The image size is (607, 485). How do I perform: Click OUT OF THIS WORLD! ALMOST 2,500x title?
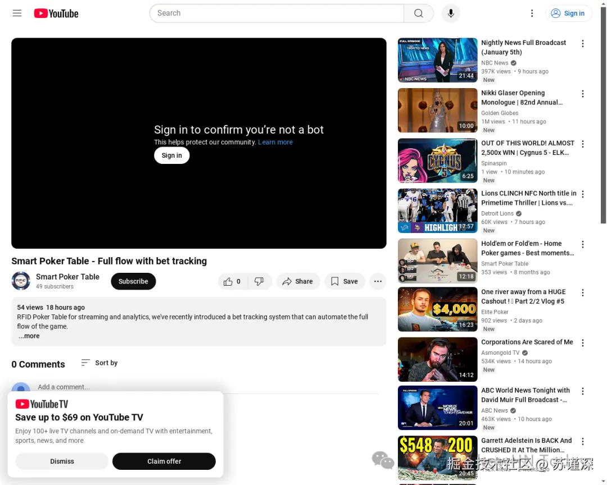pyautogui.click(x=528, y=148)
